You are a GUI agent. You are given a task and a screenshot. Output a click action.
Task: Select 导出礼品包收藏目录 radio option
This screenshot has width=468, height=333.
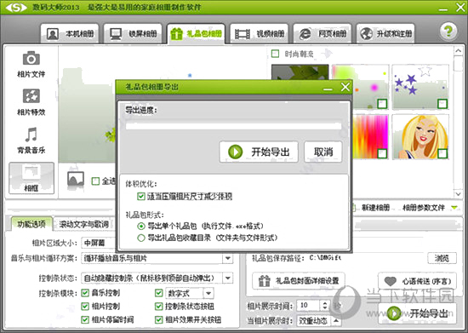[x=141, y=238]
